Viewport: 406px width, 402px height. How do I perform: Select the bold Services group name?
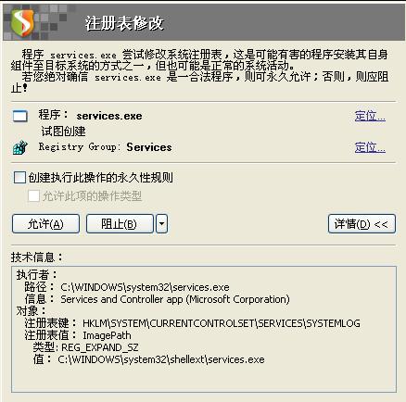149,147
